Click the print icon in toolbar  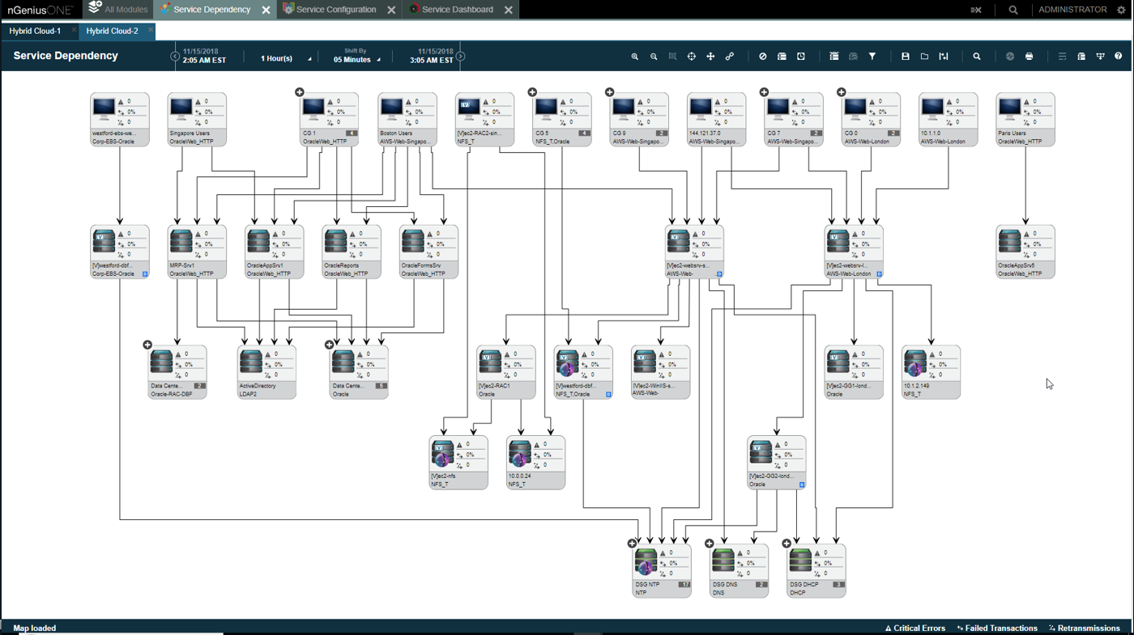tap(1029, 57)
